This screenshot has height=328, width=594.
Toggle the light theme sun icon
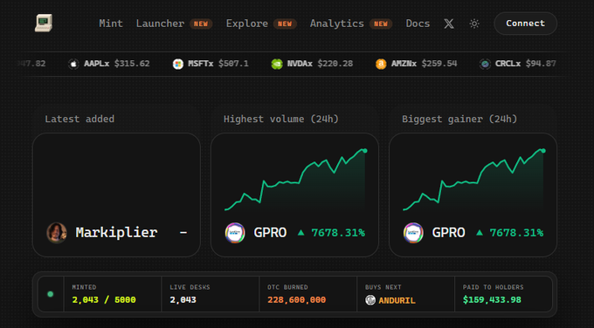pos(474,24)
